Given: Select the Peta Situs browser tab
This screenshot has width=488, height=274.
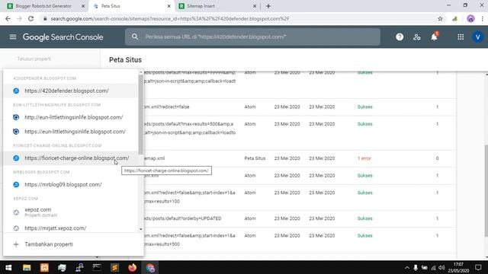Looking at the screenshot, I should (131, 6).
